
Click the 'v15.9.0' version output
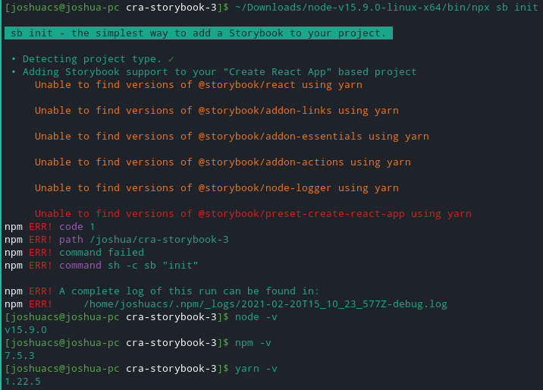pyautogui.click(x=26, y=330)
